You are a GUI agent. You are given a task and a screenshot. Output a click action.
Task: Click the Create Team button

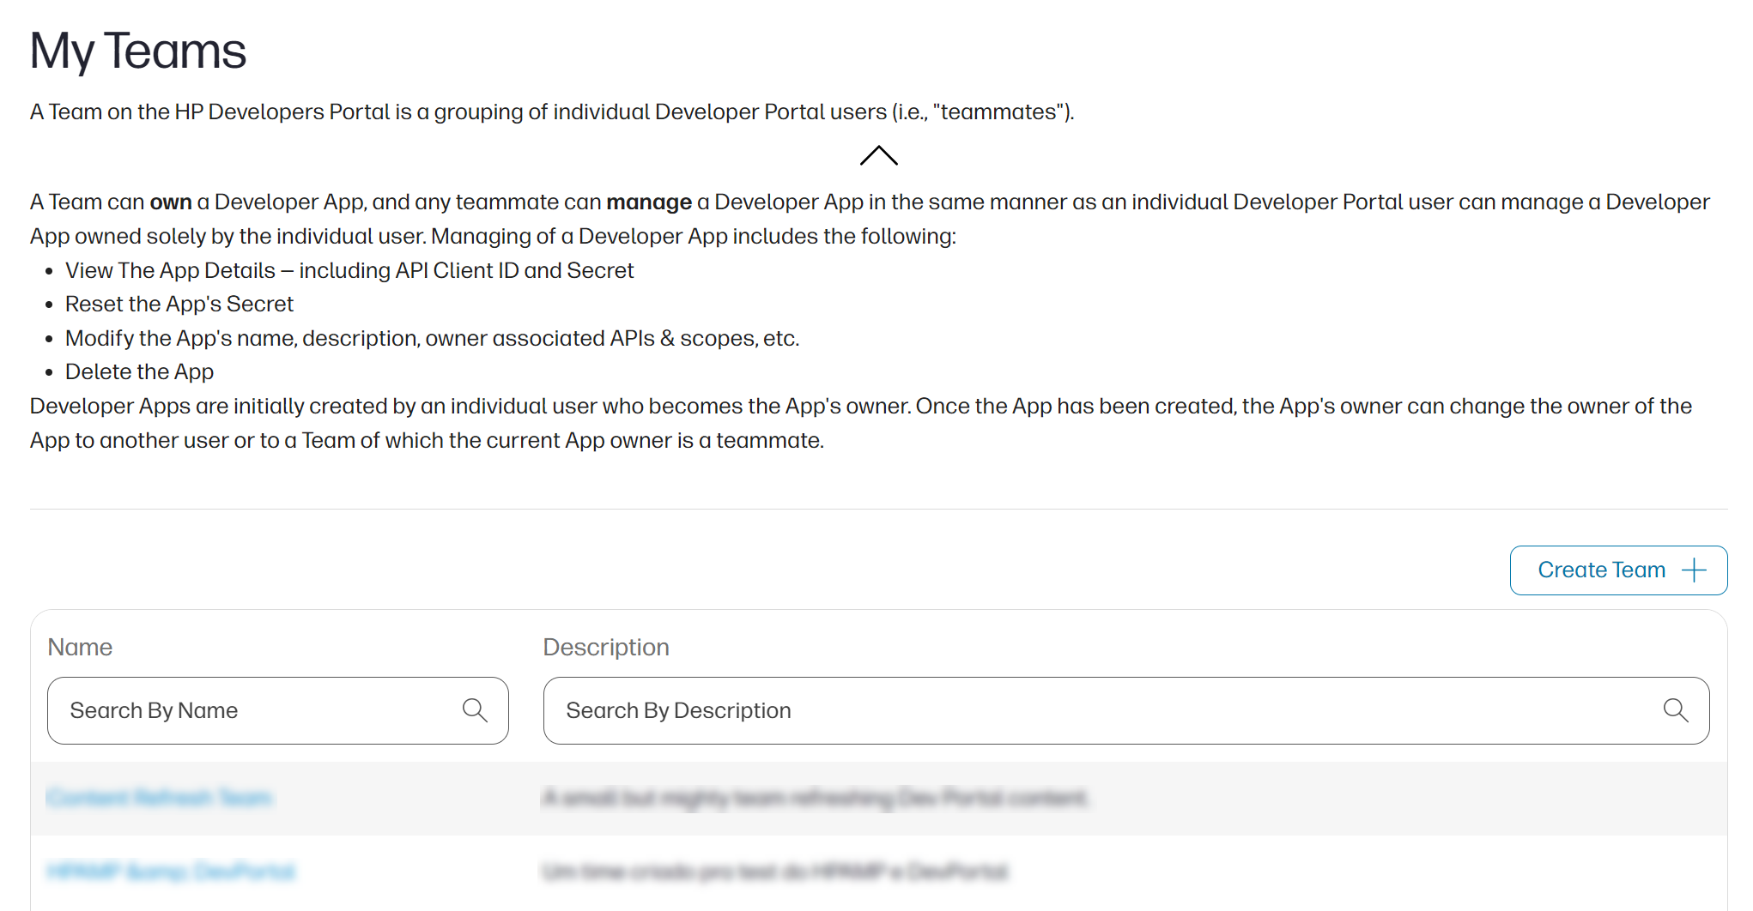(1618, 570)
